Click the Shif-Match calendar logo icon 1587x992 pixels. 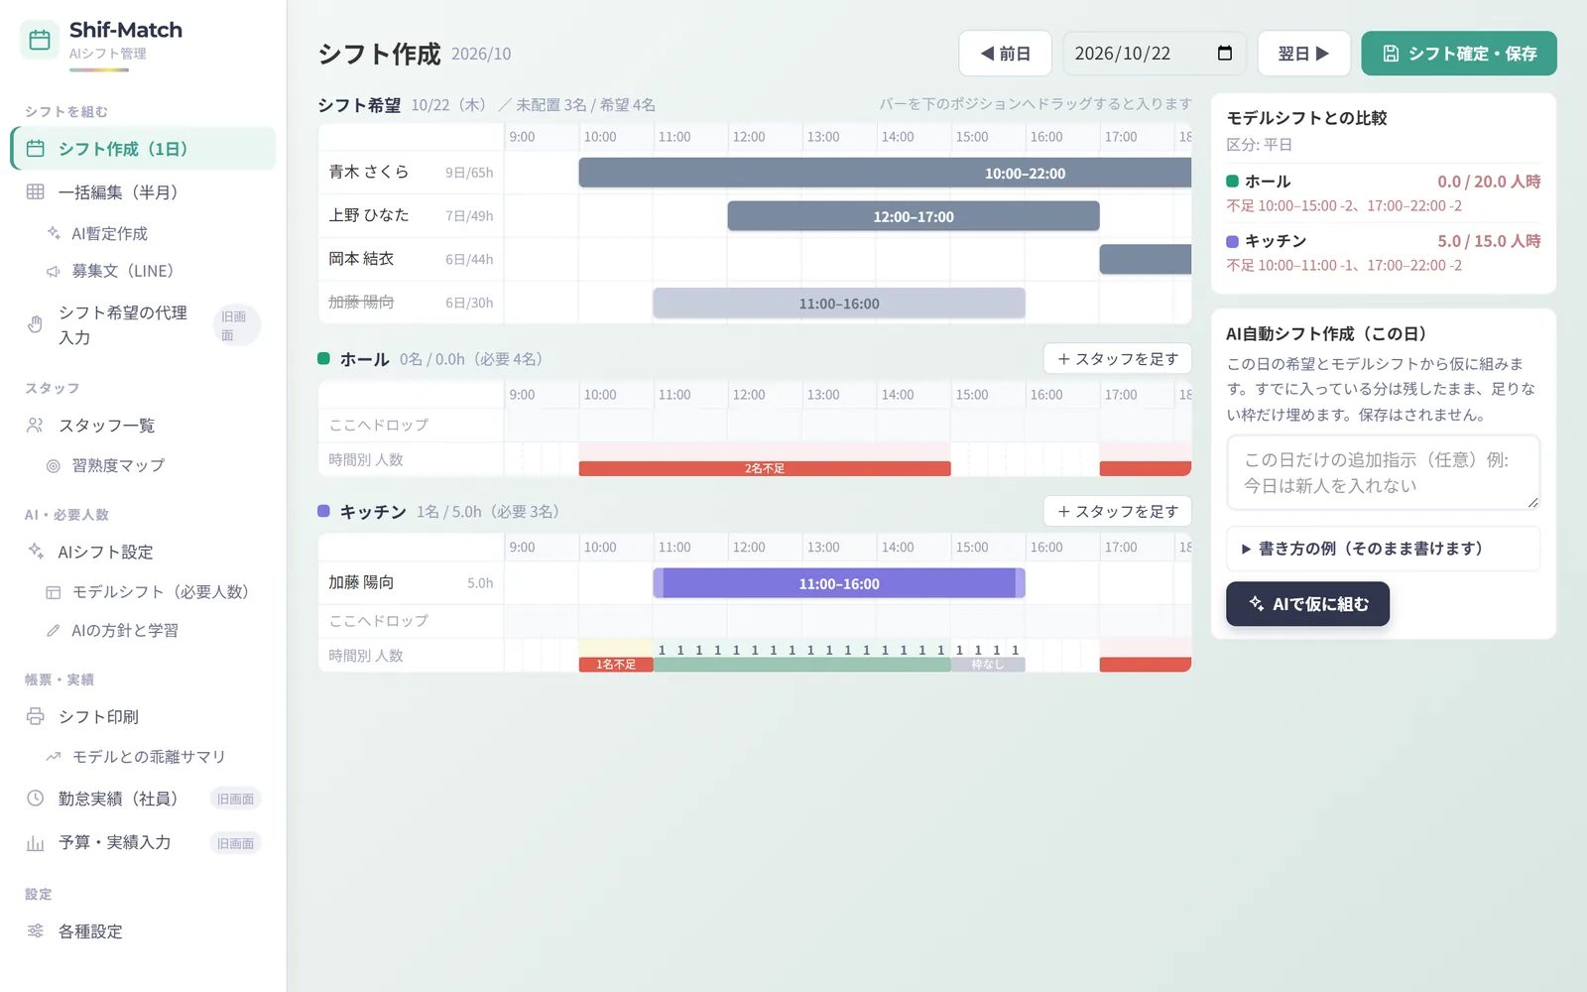pos(40,41)
